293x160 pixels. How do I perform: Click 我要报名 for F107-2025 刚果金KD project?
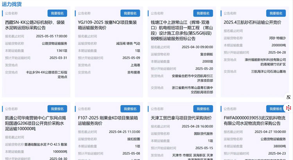click(x=130, y=108)
